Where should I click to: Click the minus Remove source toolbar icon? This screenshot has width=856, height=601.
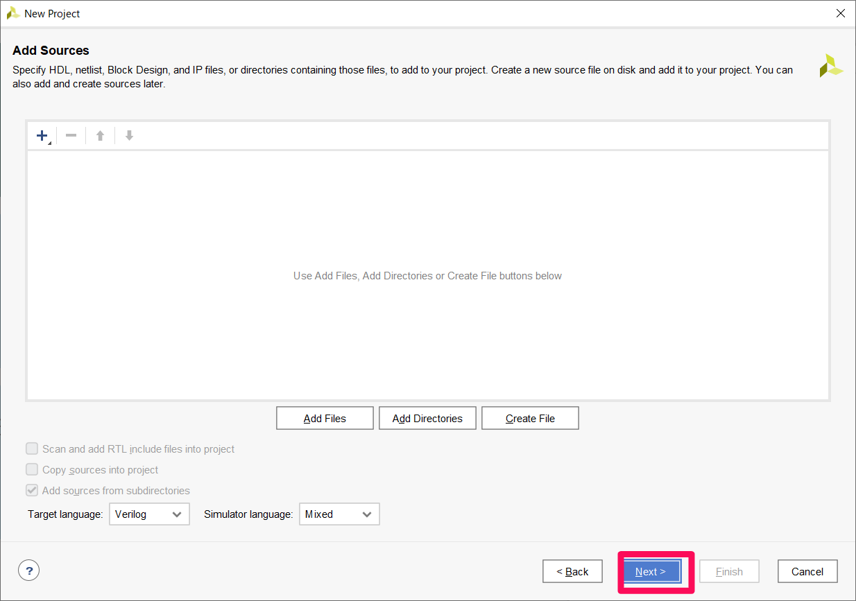(71, 135)
